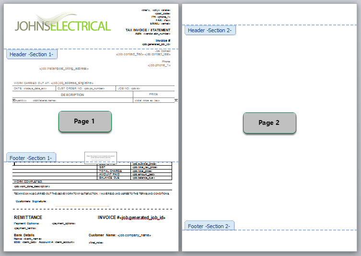Select the Header -Section 2- label
Image resolution: width=361 pixels, height=256 pixels.
pyautogui.click(x=210, y=30)
